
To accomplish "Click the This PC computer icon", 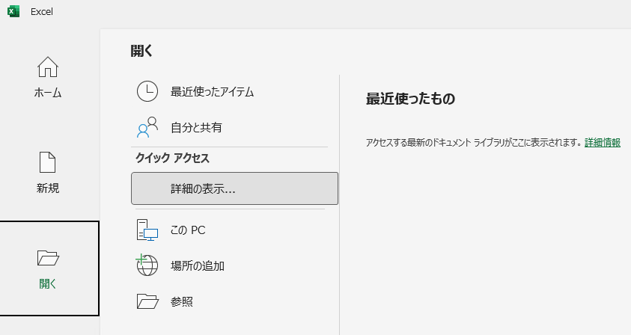I will click(147, 230).
